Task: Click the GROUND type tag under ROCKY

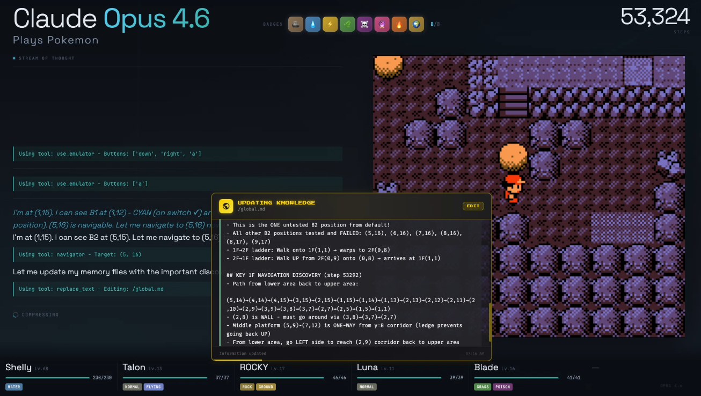Action: tap(266, 387)
